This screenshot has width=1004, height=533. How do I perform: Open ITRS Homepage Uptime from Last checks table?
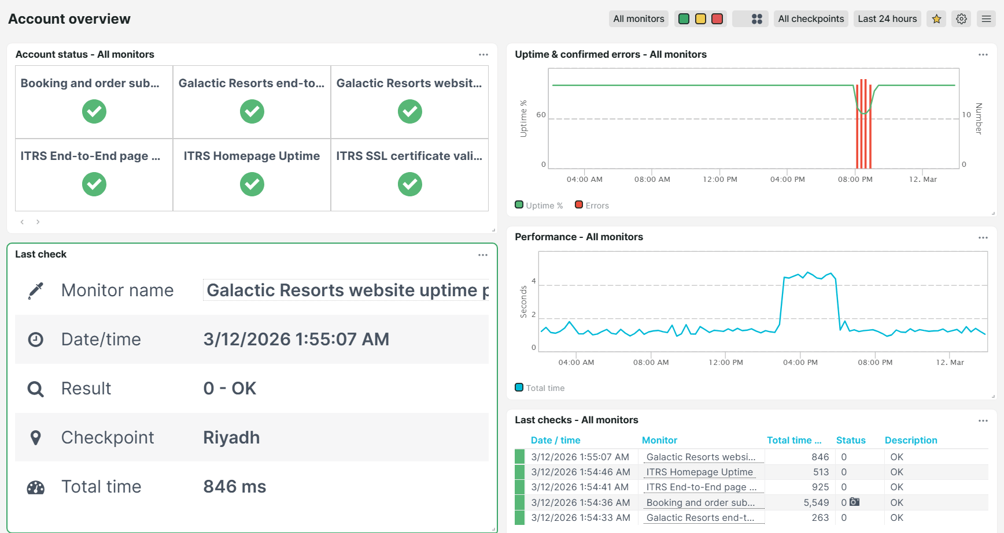pos(699,472)
